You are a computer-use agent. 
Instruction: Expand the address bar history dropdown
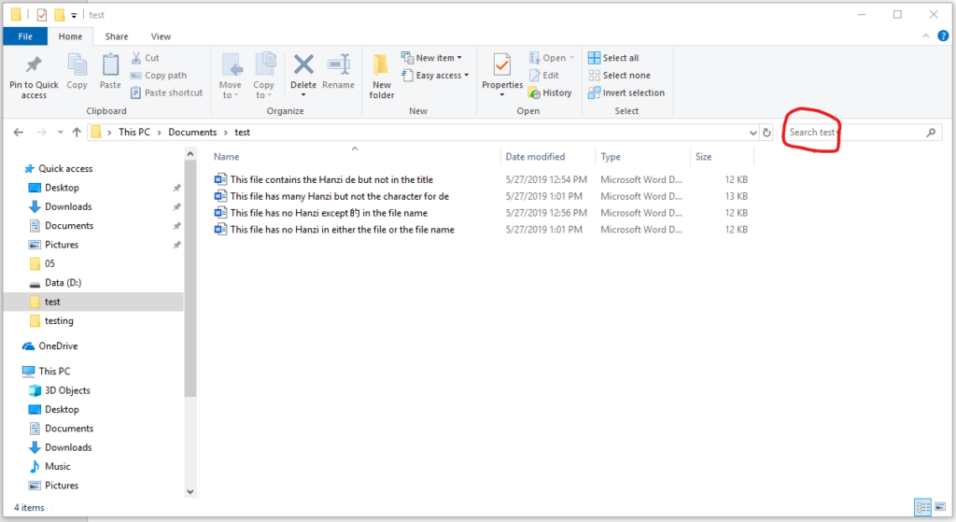click(x=753, y=133)
